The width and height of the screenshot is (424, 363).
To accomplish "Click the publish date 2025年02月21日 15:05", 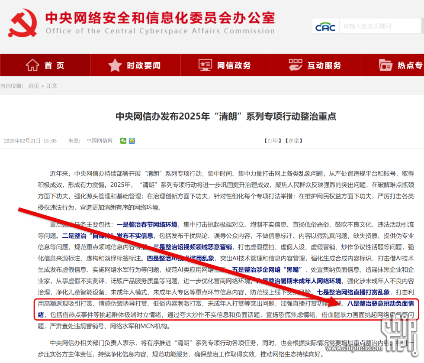I will (30, 141).
